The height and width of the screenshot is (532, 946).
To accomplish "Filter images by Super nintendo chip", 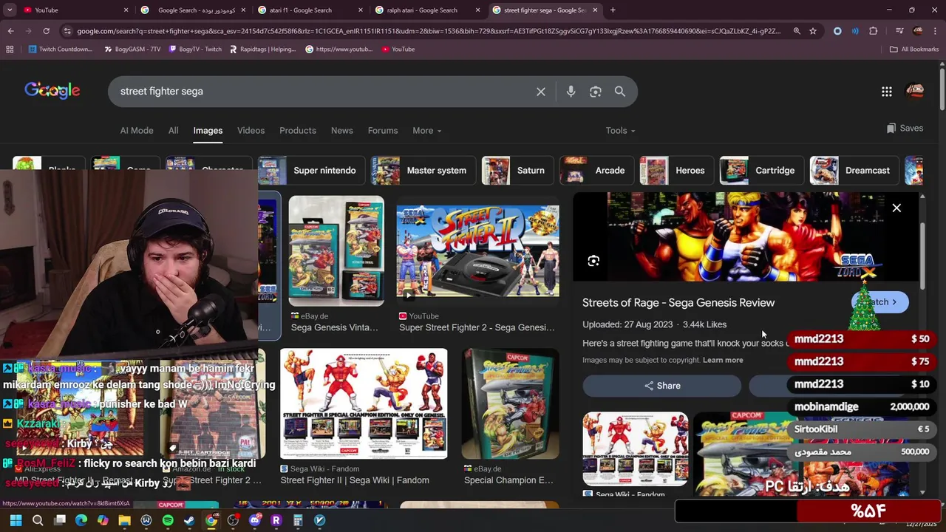I will click(310, 171).
